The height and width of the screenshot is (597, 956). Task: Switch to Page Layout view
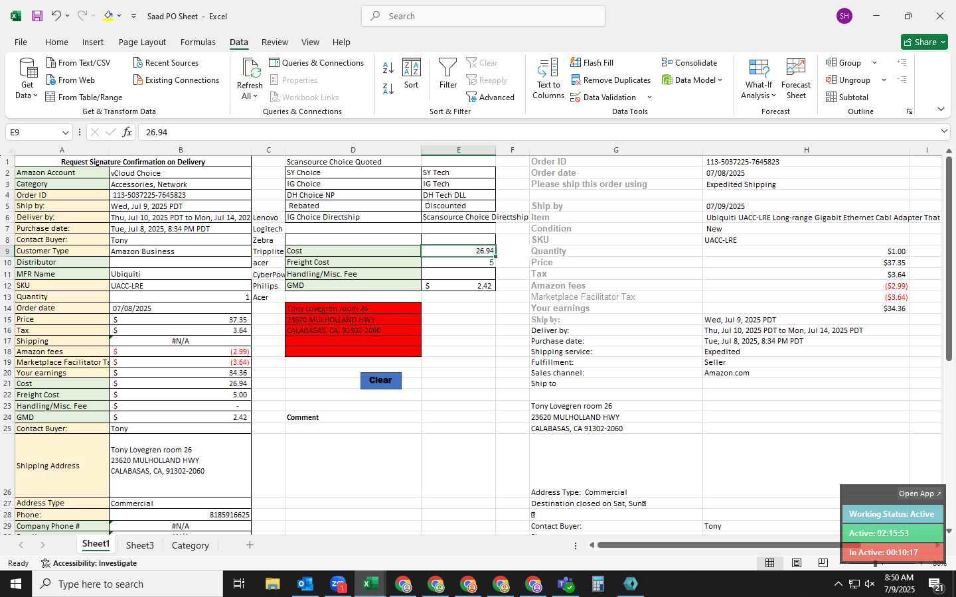(x=797, y=563)
